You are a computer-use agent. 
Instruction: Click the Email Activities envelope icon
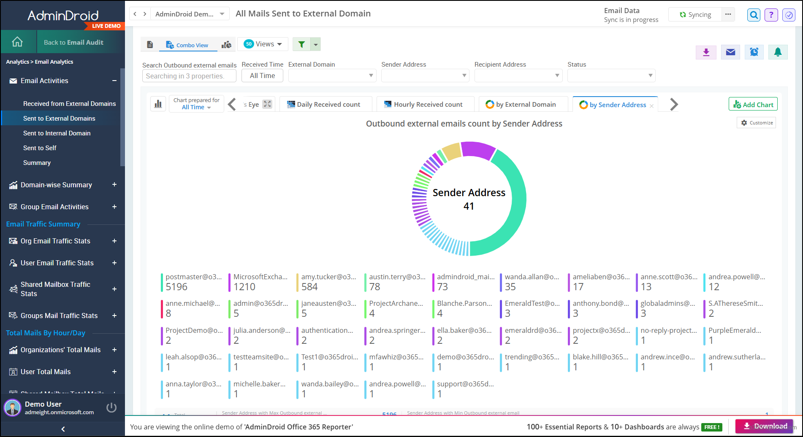14,81
